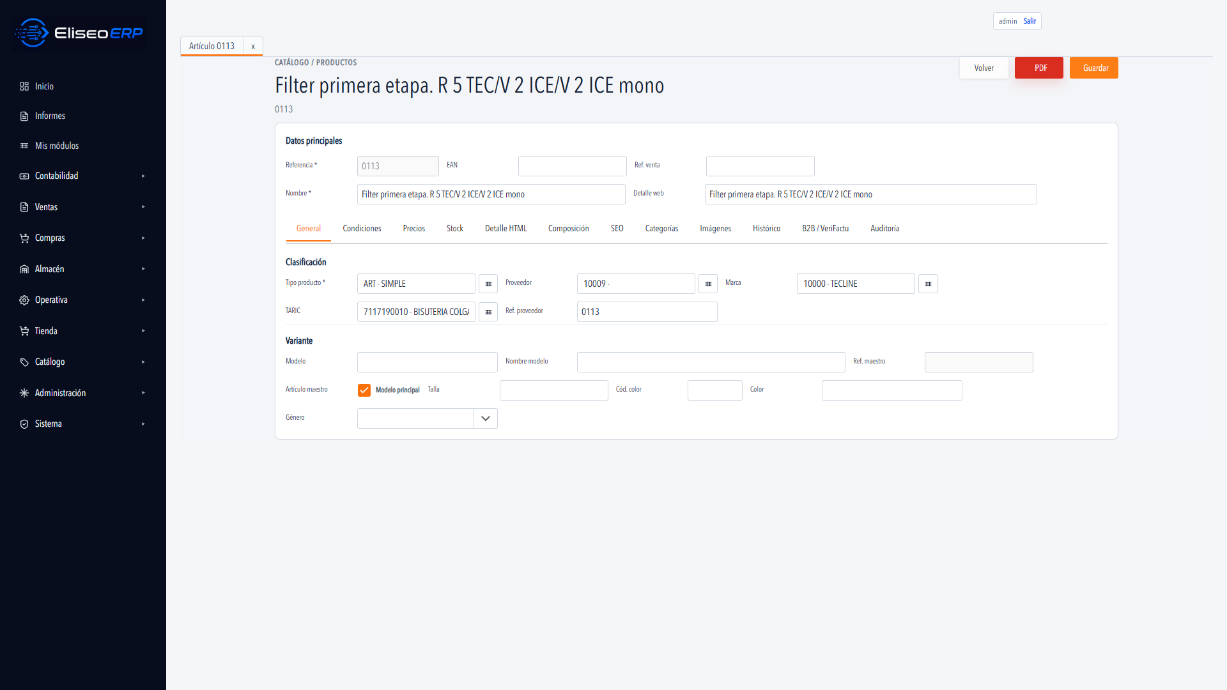Image resolution: width=1227 pixels, height=690 pixels.
Task: Click the Inicio grid icon
Action: point(24,86)
